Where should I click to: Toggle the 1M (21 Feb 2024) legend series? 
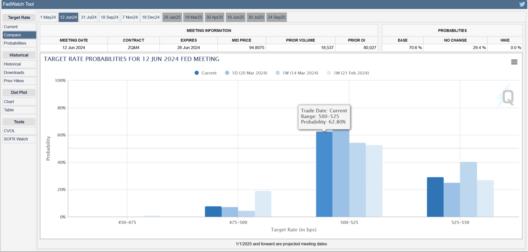coord(348,73)
